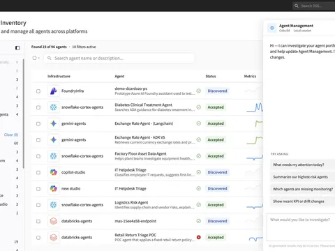Click the Gemini icon for Exchange Rate Agent ADK VS
The image size is (335, 251).
(x=54, y=140)
